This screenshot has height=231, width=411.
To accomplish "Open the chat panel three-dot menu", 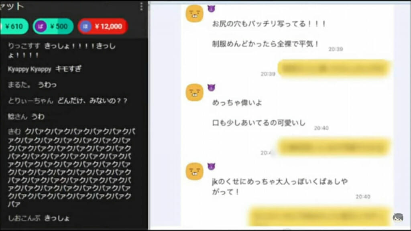I will coord(142,6).
